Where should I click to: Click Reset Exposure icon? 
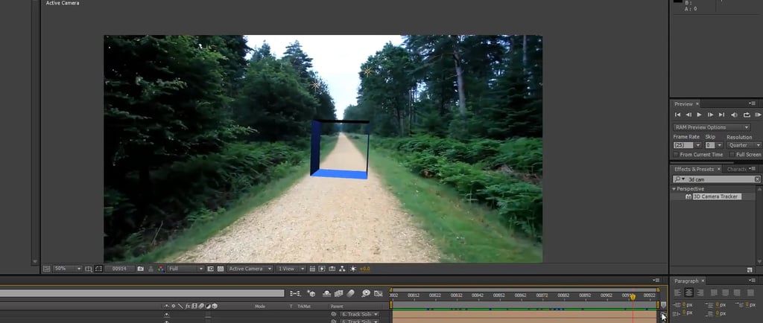[x=352, y=269]
